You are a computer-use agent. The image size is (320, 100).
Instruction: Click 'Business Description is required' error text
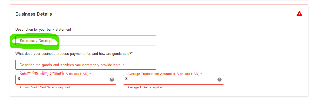pyautogui.click(x=41, y=72)
